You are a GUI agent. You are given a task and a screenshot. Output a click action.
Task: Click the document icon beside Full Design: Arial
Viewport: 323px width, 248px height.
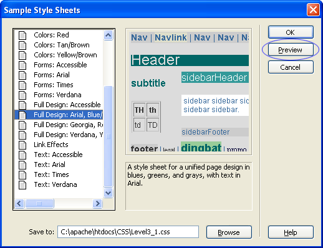(x=22, y=115)
